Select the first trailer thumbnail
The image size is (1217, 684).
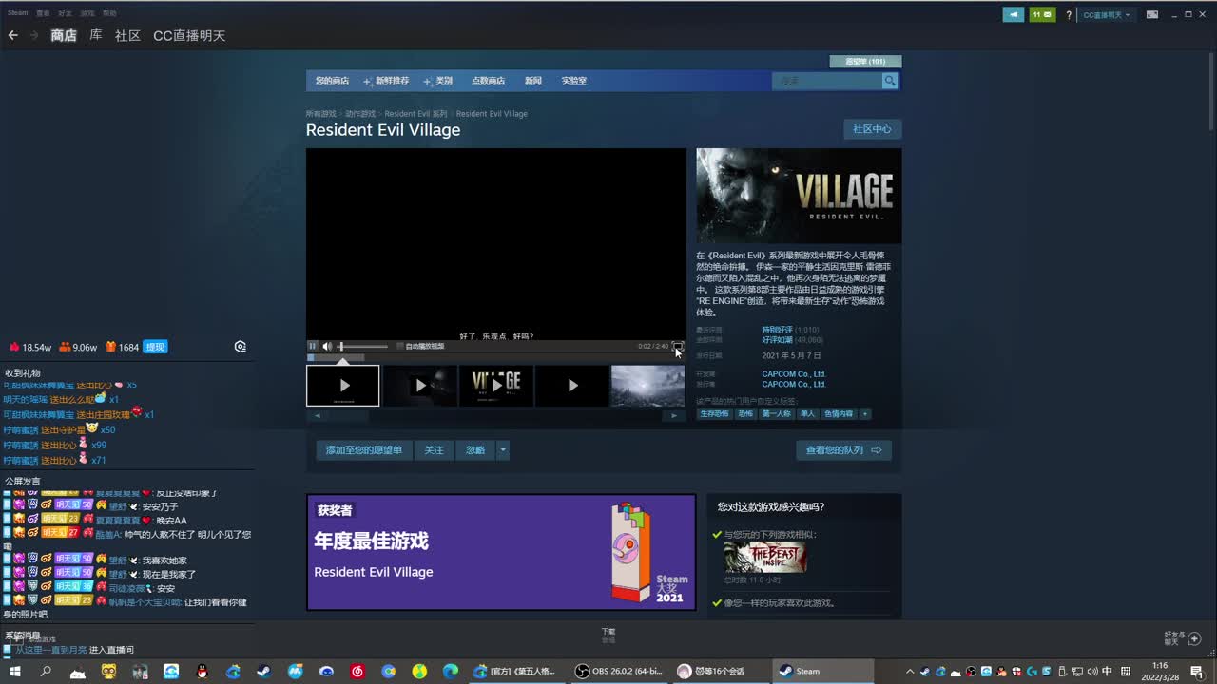point(343,386)
